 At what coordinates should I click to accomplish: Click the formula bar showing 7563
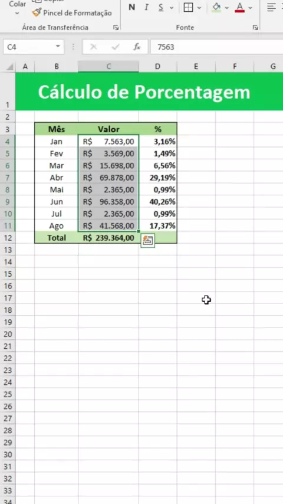pos(216,47)
